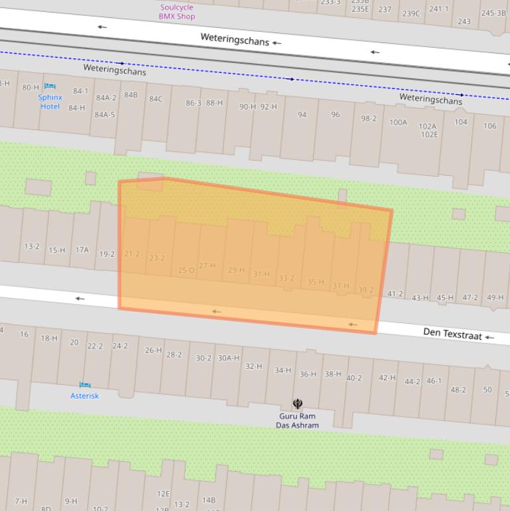
Task: Click the Soulcycle BMX Shop label
Action: coord(176,12)
